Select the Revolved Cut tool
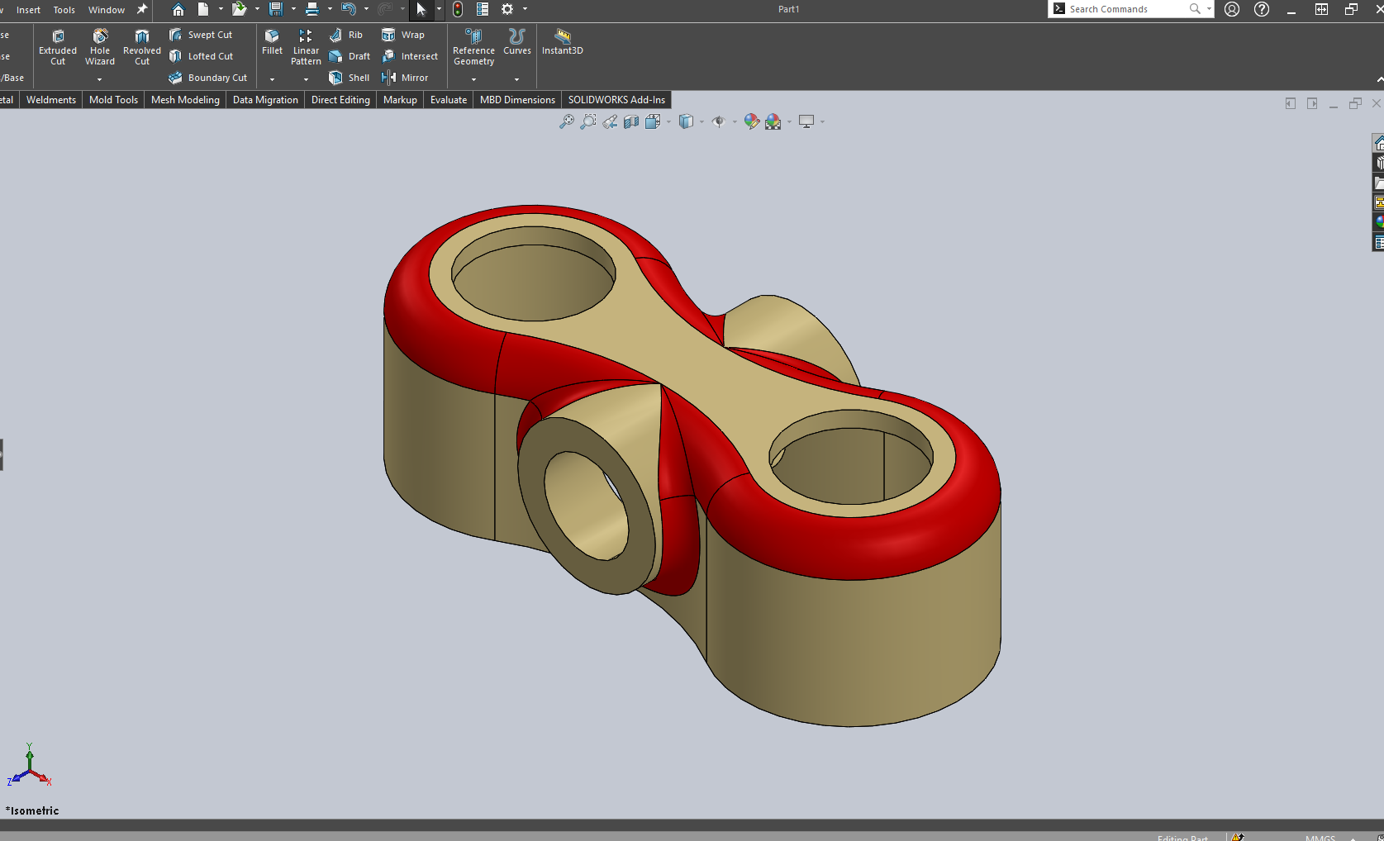 pos(142,48)
